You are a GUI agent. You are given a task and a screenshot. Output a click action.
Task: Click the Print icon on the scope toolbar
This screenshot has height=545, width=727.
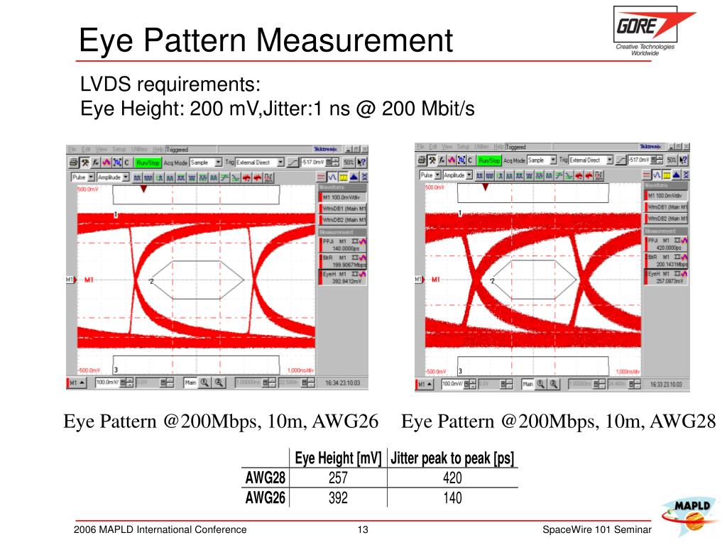click(x=74, y=163)
